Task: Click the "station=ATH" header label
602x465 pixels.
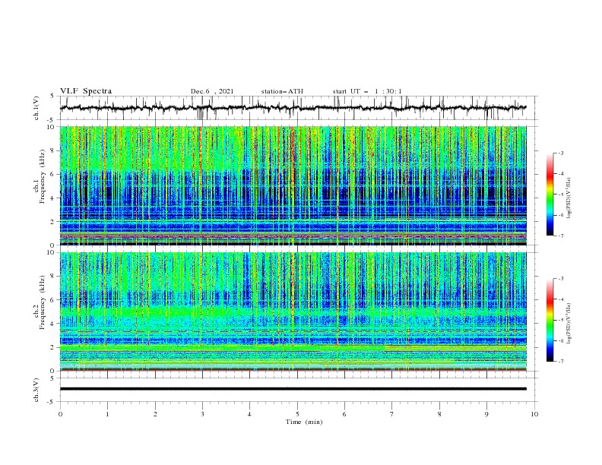Action: click(282, 91)
